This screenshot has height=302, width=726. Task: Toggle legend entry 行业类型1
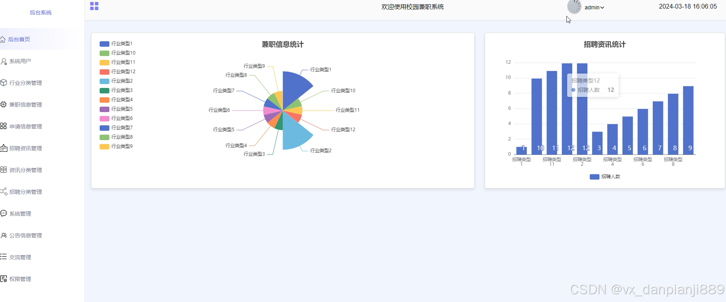tap(116, 44)
